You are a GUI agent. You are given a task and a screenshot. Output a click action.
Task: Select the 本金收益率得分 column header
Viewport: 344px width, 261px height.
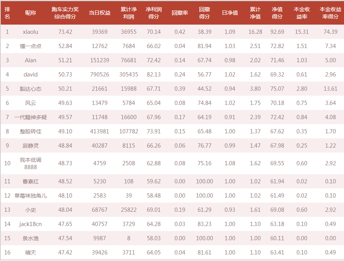(331, 13)
